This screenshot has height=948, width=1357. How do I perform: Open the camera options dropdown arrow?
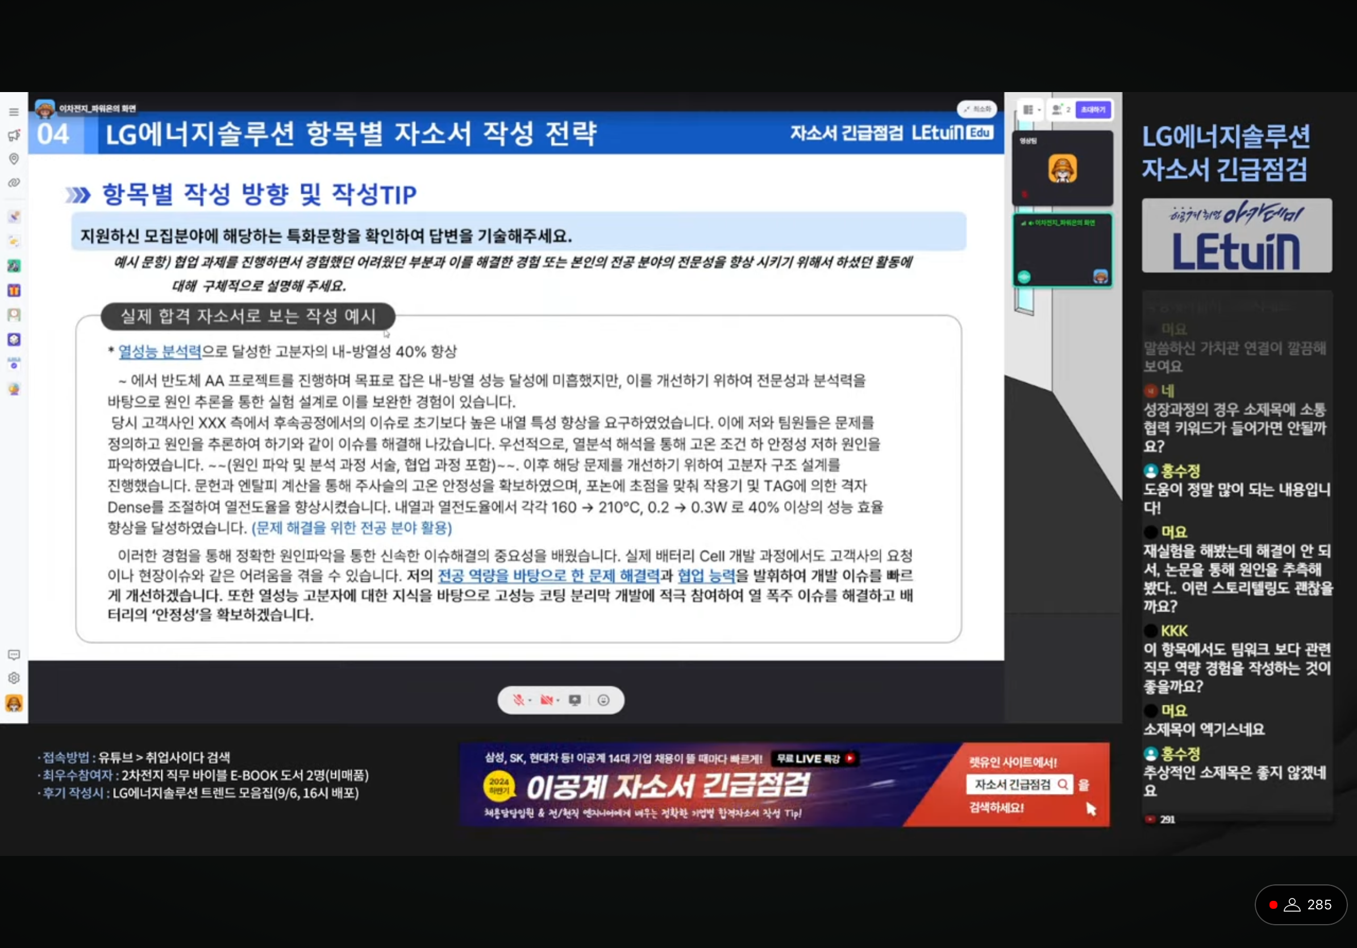point(559,701)
